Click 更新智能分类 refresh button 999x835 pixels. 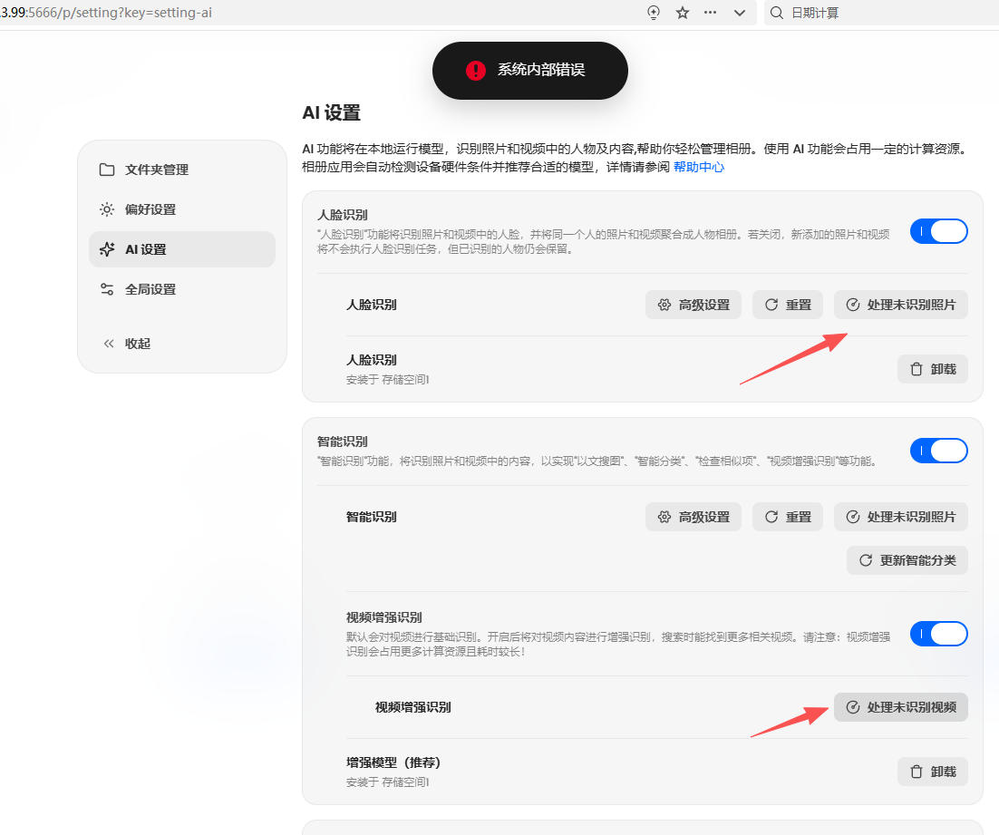(907, 560)
